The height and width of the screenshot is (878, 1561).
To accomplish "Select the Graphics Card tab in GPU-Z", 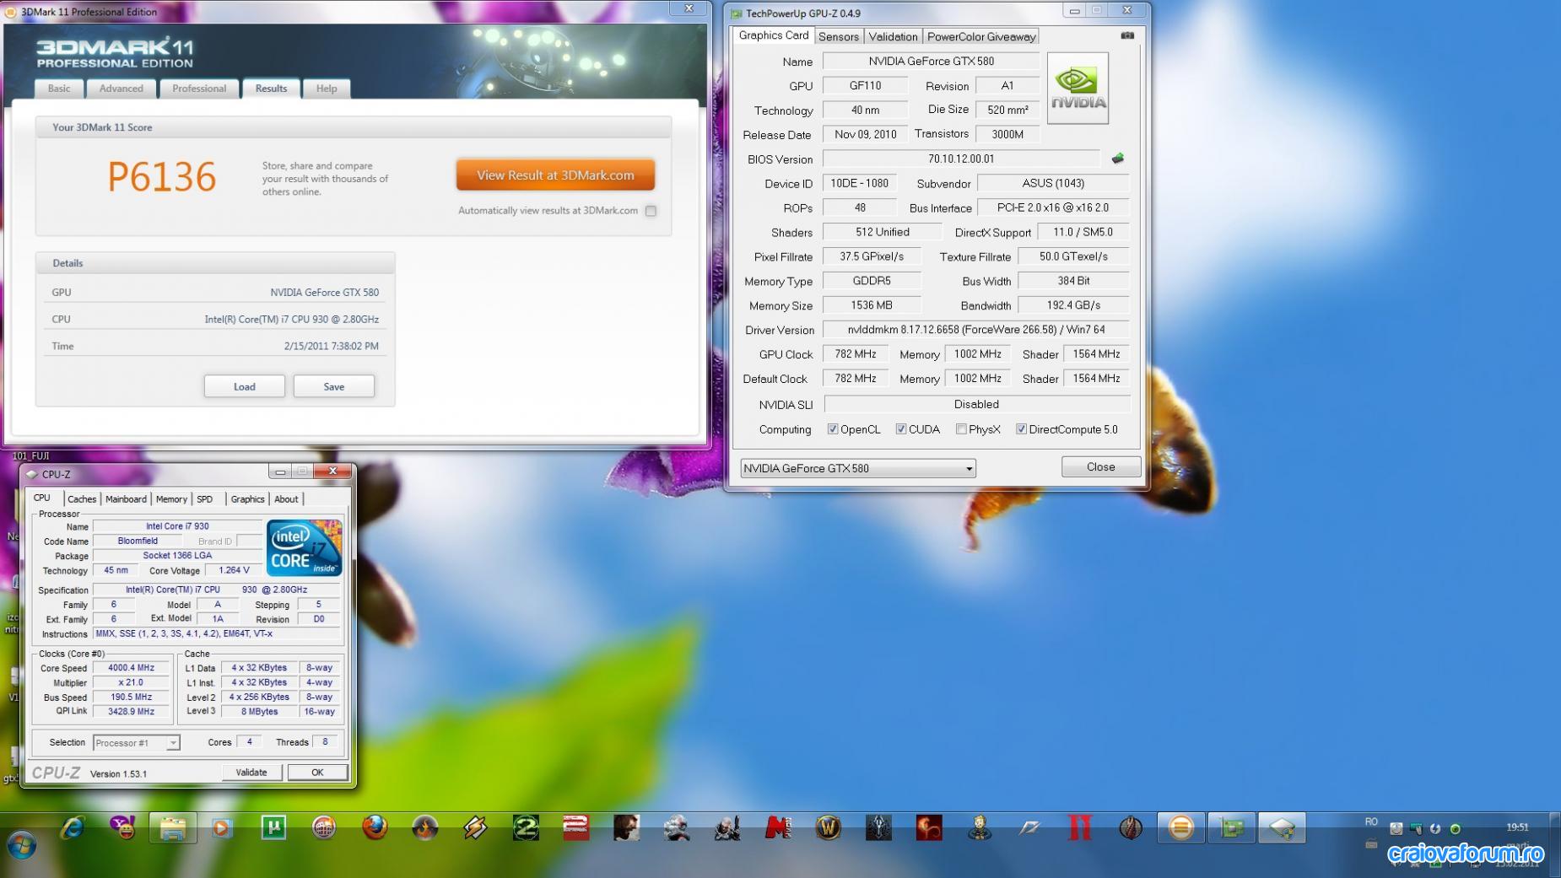I will click(x=774, y=35).
